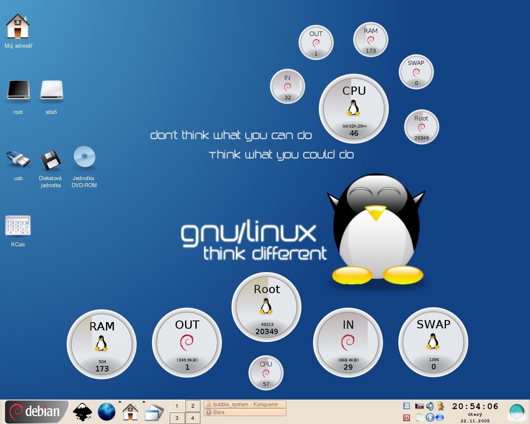The height and width of the screenshot is (424, 530).
Task: Expand the arrow above the windows panel icon
Action: click(x=144, y=402)
